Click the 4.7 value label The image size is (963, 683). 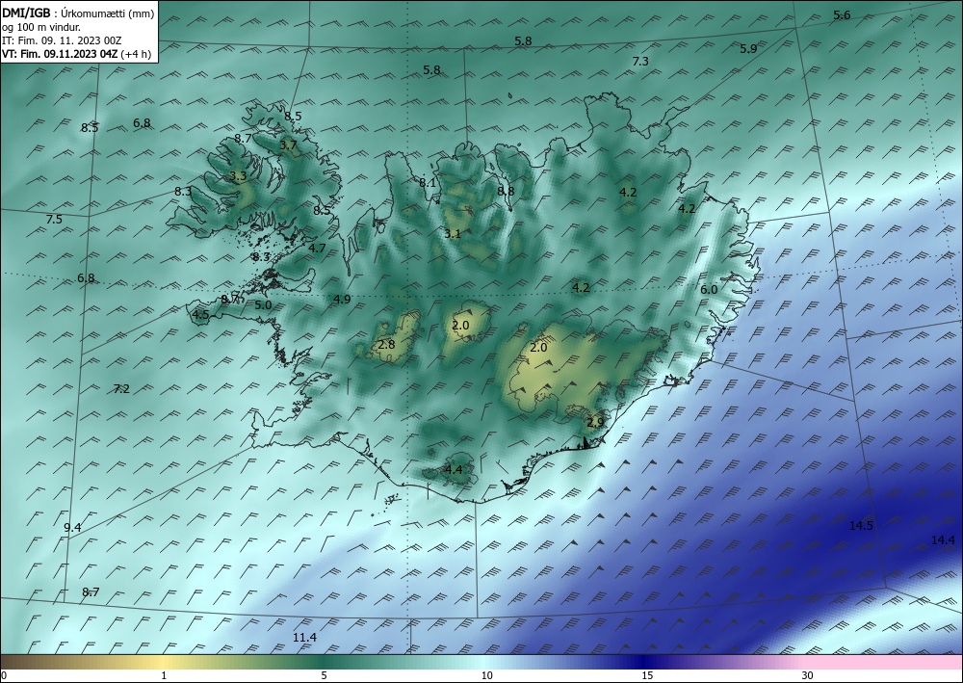click(x=317, y=249)
